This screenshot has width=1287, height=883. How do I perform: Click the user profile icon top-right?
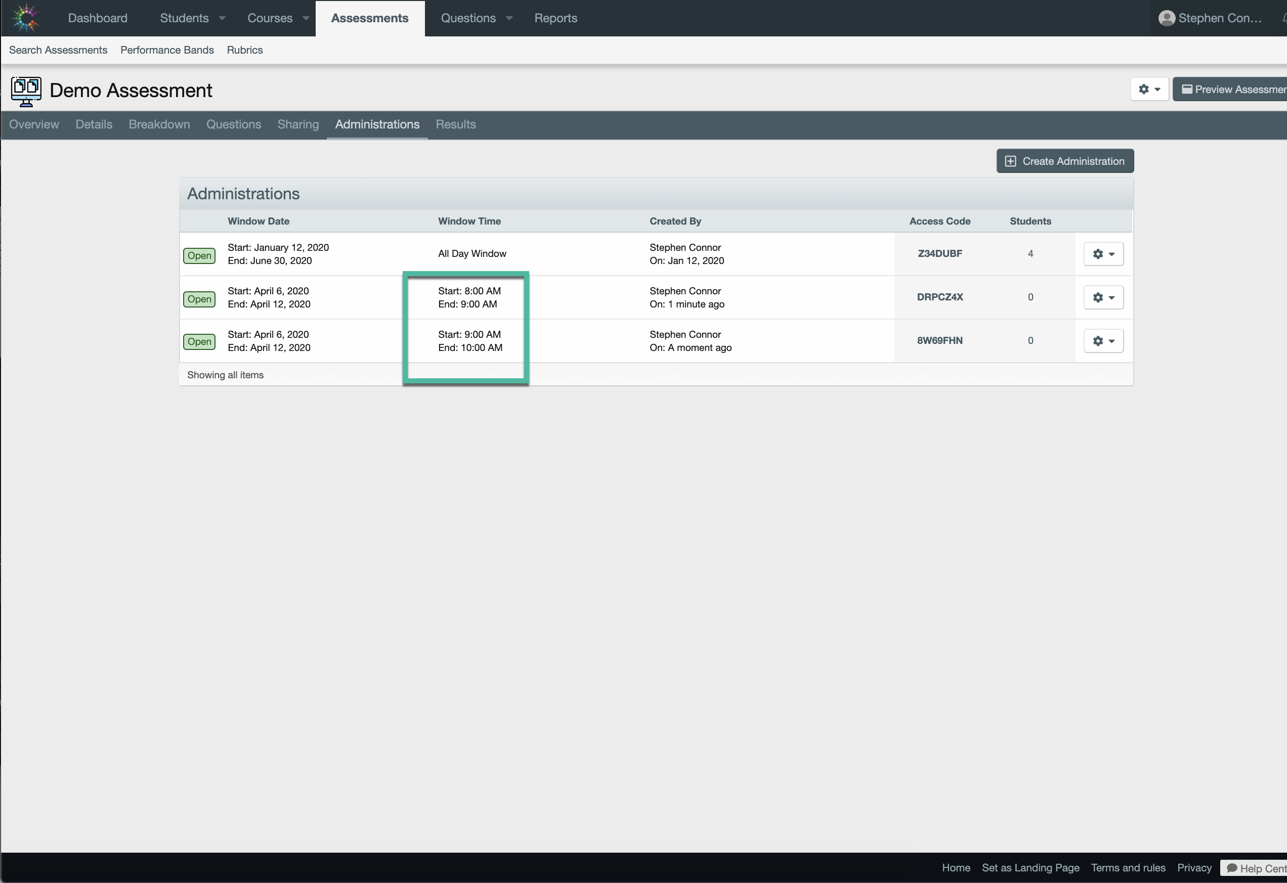click(1167, 18)
